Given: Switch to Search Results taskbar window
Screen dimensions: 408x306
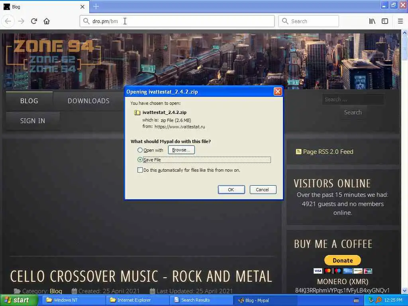Looking at the screenshot, I should coord(201,300).
